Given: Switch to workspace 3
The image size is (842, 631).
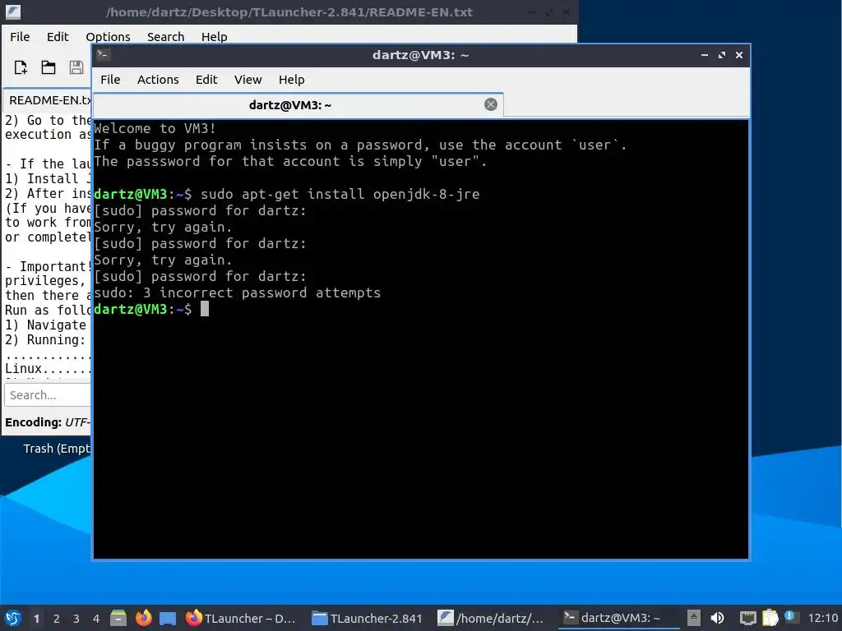Looking at the screenshot, I should pos(76,619).
